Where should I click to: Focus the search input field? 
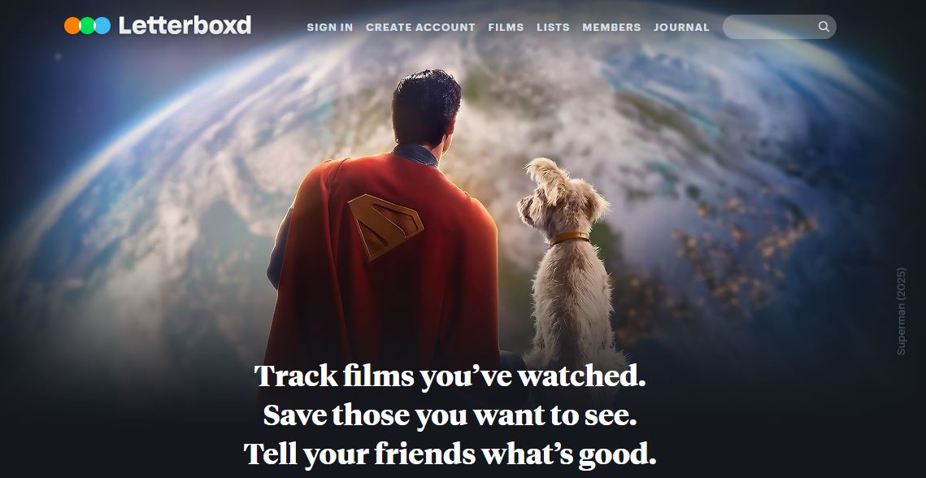pos(771,27)
